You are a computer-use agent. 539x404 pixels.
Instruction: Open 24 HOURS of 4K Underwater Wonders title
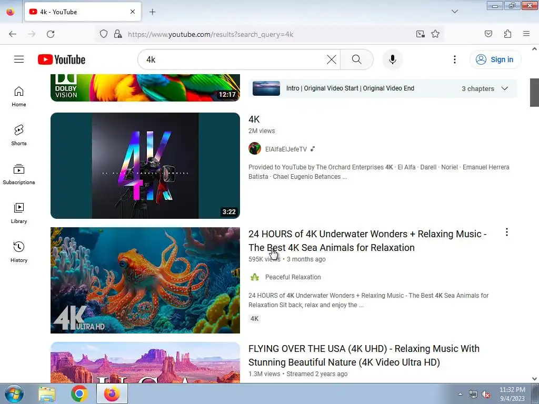pyautogui.click(x=367, y=240)
